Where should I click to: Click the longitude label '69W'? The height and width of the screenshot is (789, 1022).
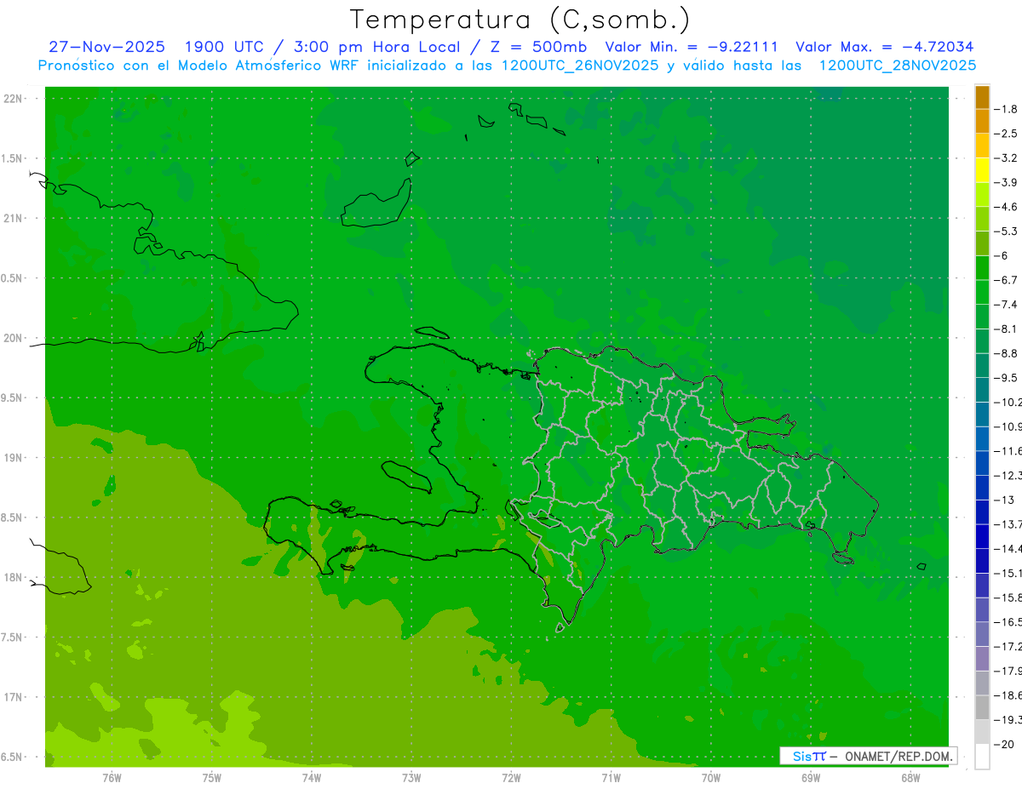coord(811,777)
